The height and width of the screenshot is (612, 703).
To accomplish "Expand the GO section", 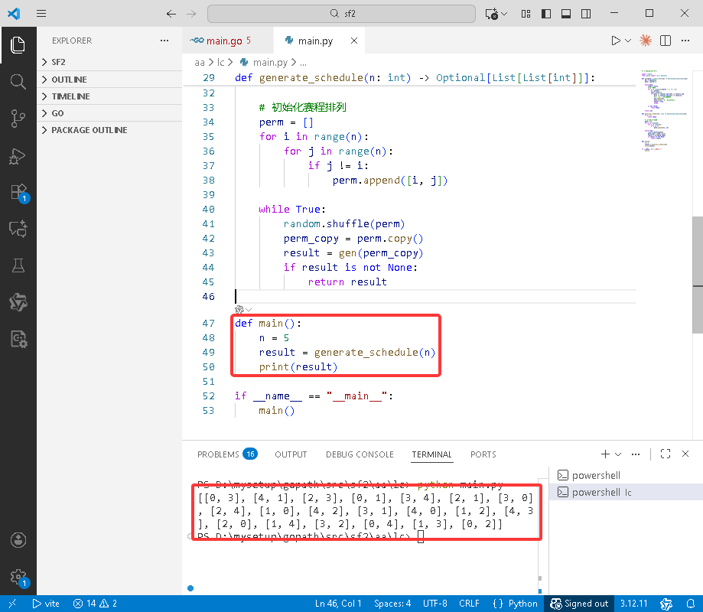I will [x=109, y=113].
